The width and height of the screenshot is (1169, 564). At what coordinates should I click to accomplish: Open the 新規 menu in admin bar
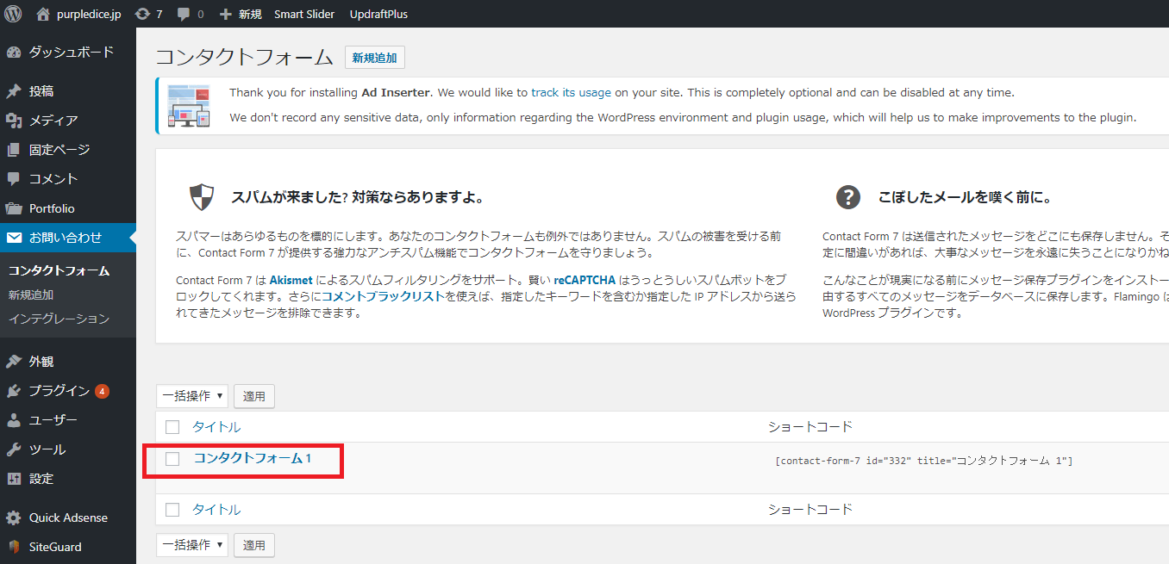[x=241, y=14]
